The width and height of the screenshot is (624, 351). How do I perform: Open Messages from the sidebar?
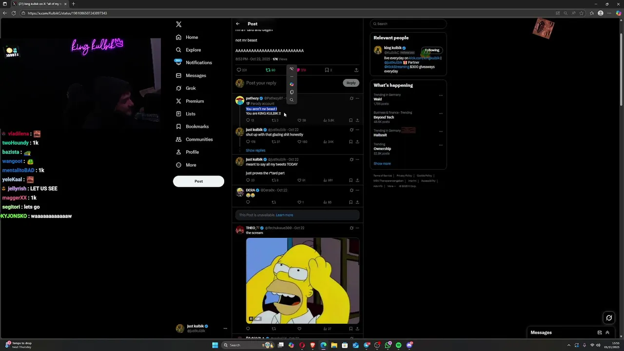[191, 76]
